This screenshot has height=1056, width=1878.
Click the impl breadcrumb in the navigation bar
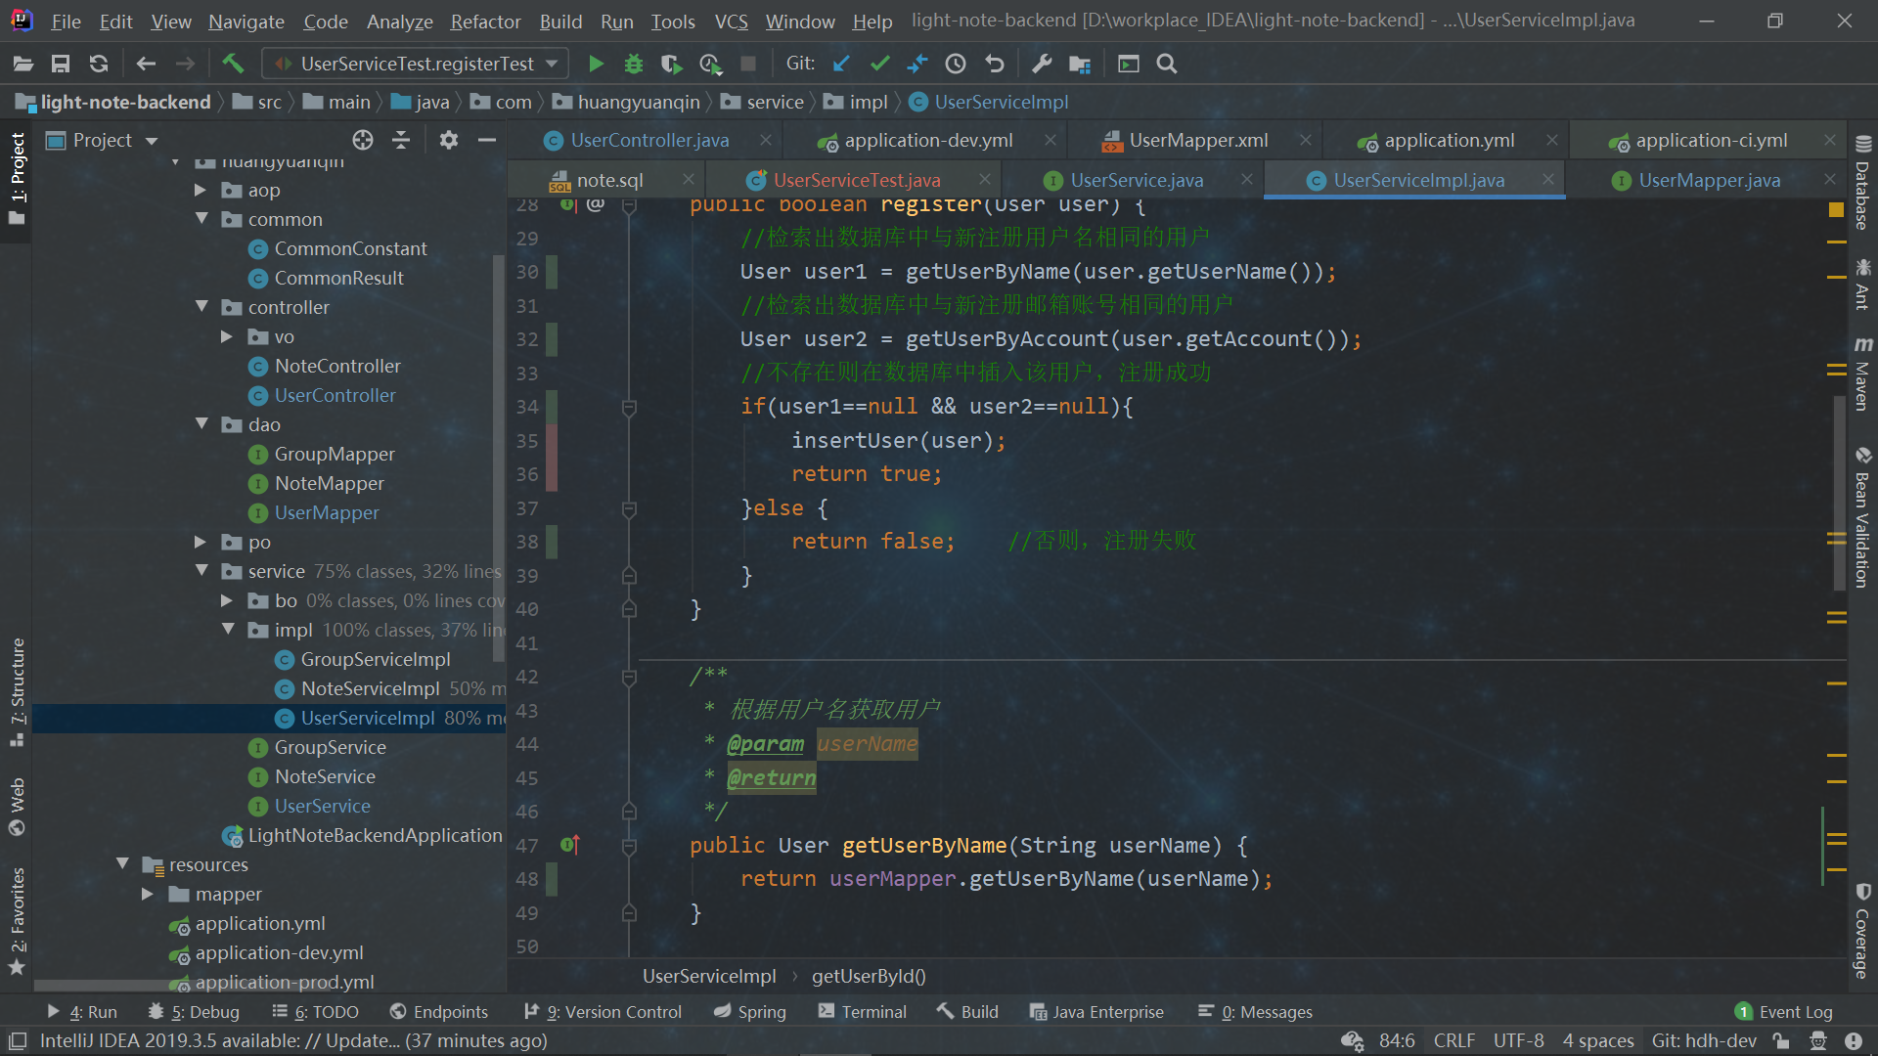(868, 102)
